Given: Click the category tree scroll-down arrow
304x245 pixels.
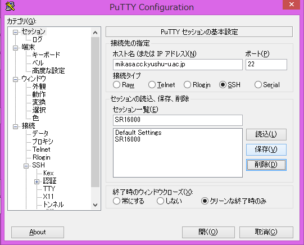Looking at the screenshot, I should [x=95, y=205].
